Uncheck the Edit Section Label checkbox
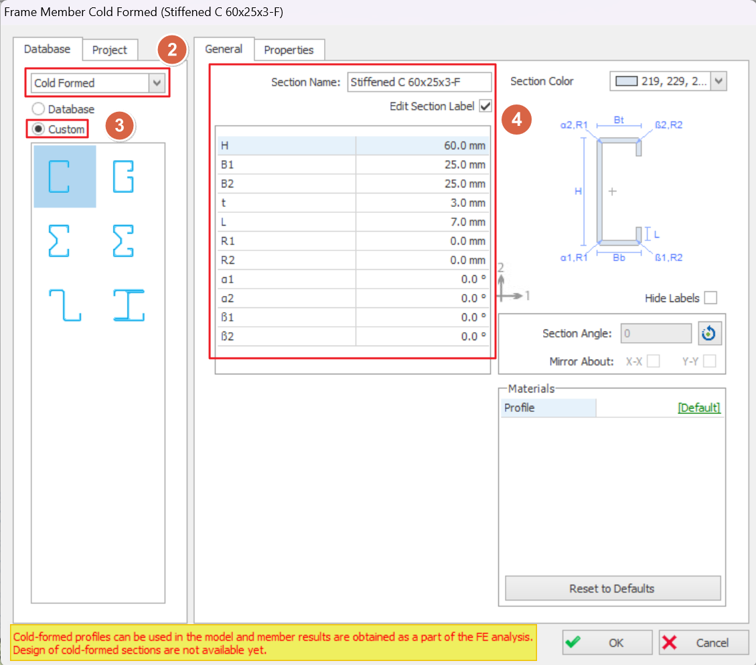The image size is (756, 665). pos(485,106)
